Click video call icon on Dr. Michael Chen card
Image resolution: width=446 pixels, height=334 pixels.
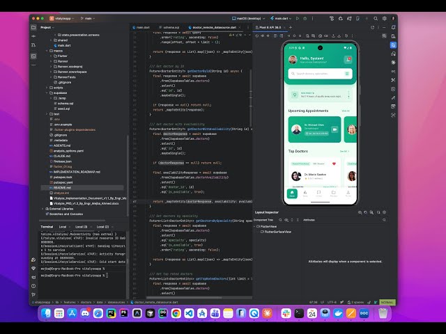(x=334, y=129)
